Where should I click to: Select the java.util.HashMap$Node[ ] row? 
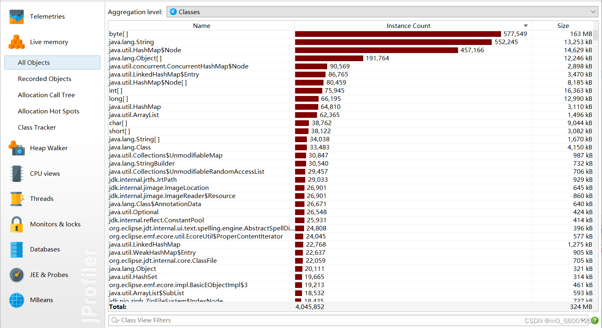(x=351, y=83)
